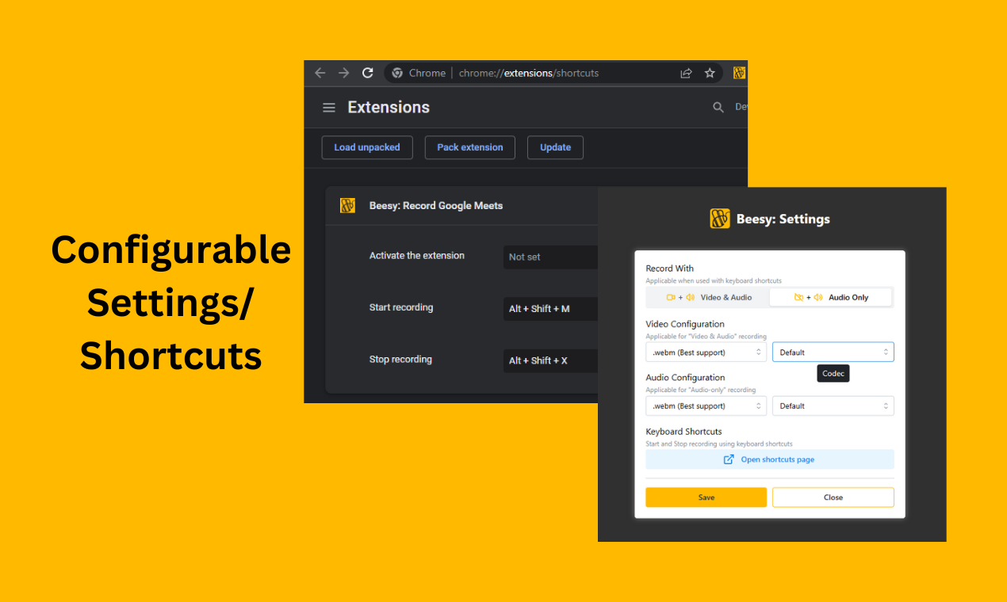1007x602 pixels.
Task: Click the search icon on Extensions page
Action: [x=718, y=108]
